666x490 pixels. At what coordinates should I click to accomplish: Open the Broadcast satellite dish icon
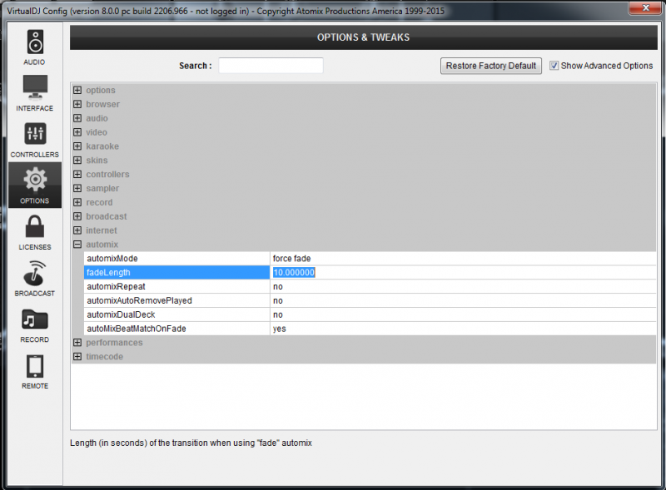(35, 273)
